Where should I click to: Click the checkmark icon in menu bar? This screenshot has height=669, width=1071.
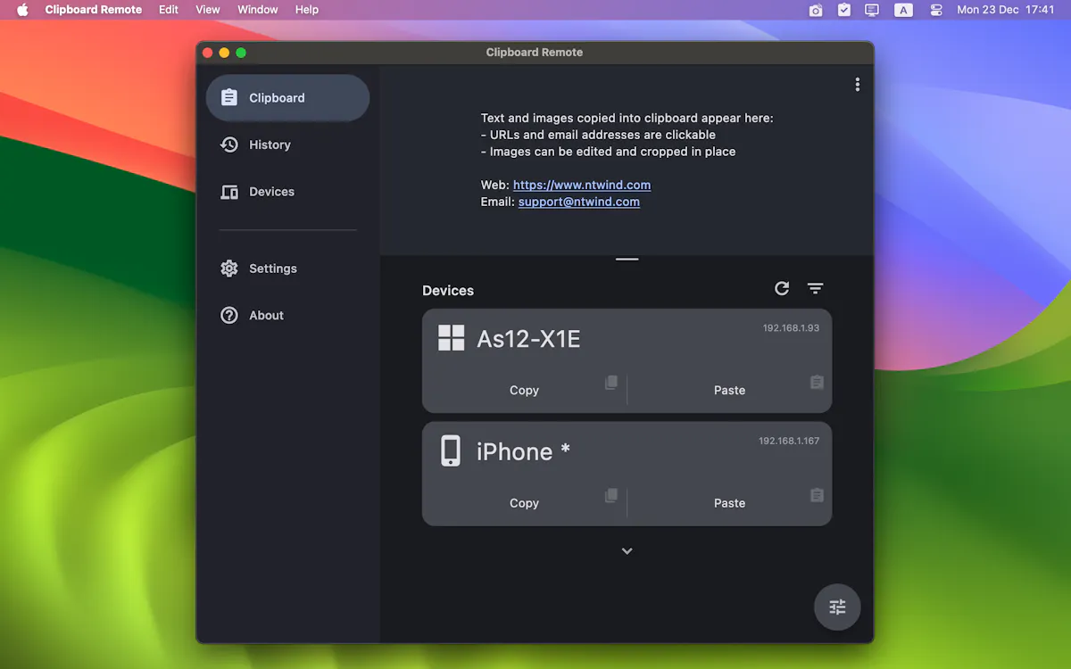pyautogui.click(x=844, y=10)
